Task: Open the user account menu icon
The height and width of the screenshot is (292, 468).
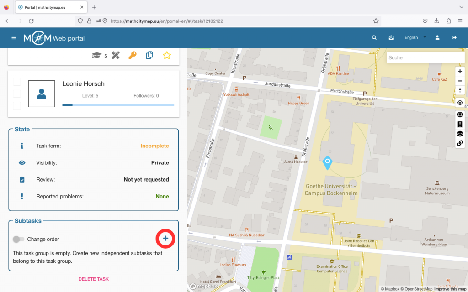Action: point(437,38)
